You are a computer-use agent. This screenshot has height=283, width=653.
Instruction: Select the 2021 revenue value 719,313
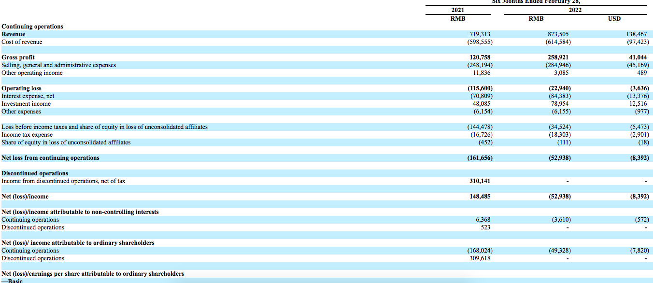481,34
